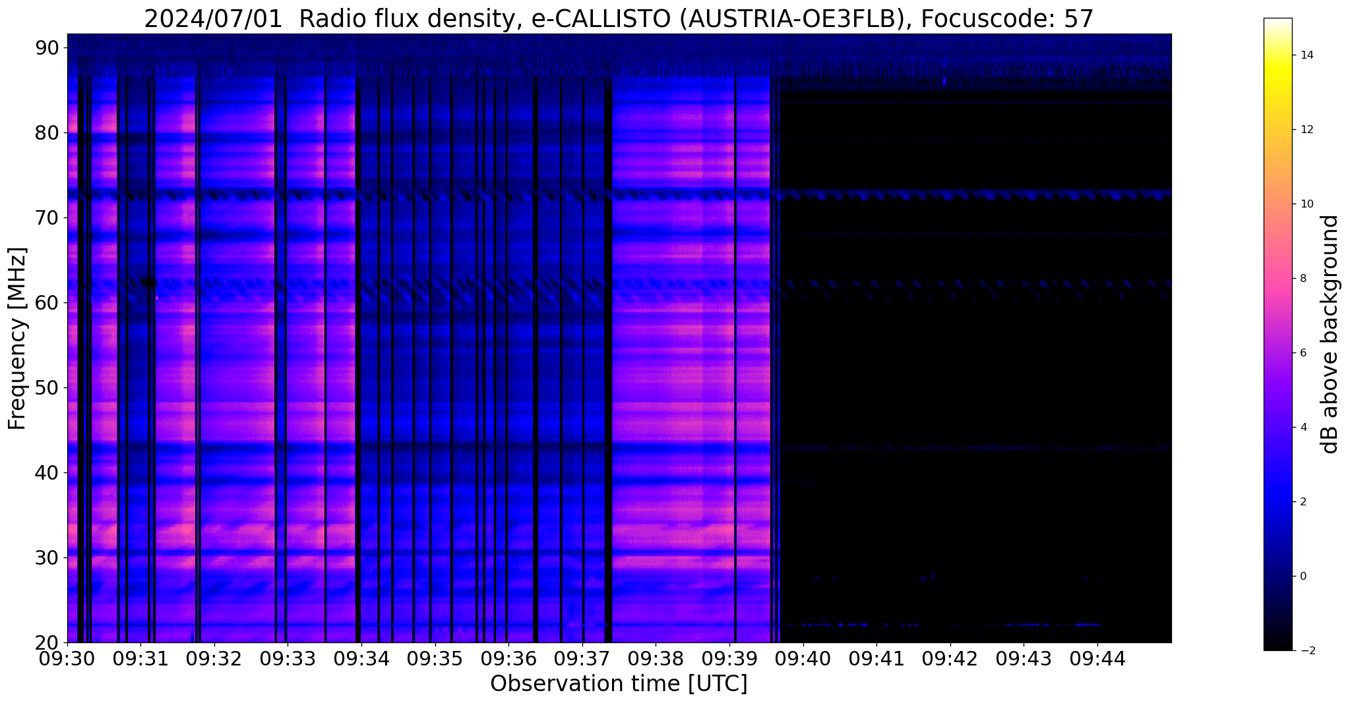Click the 09:38 time tick label

tap(656, 659)
